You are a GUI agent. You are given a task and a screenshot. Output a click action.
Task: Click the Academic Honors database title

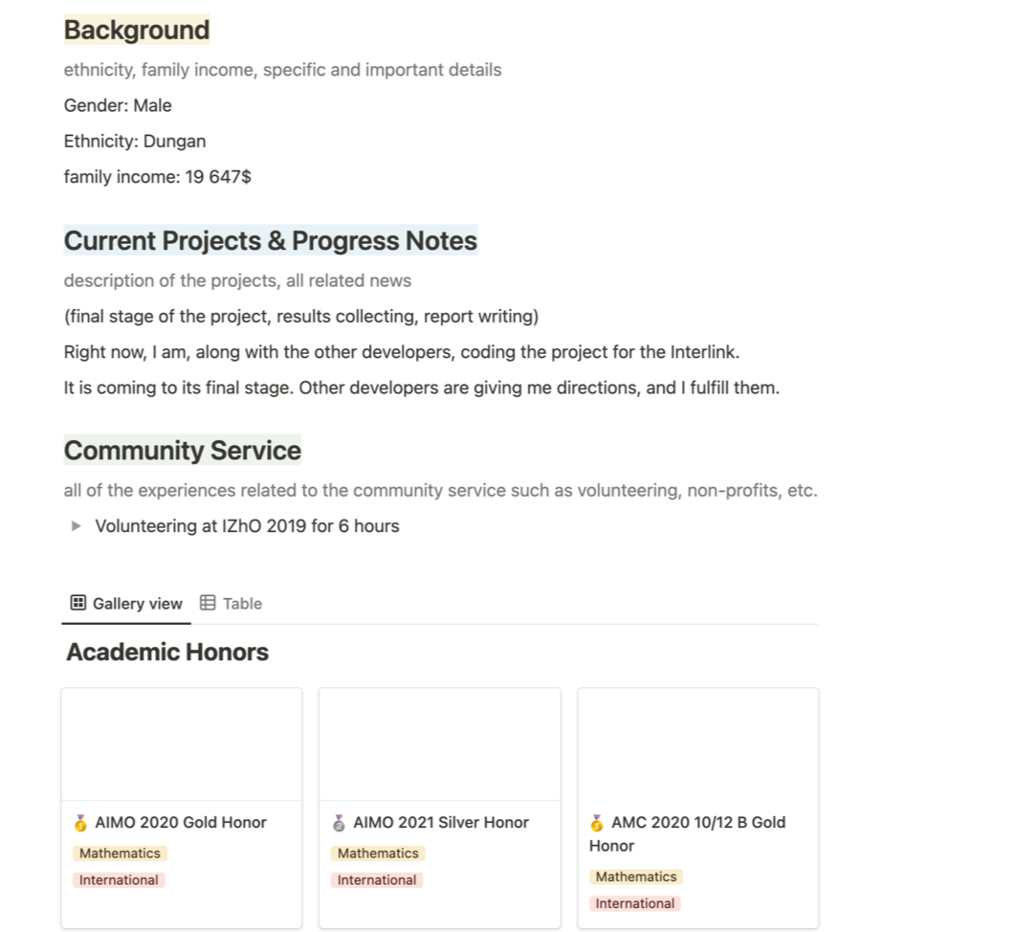click(x=167, y=653)
